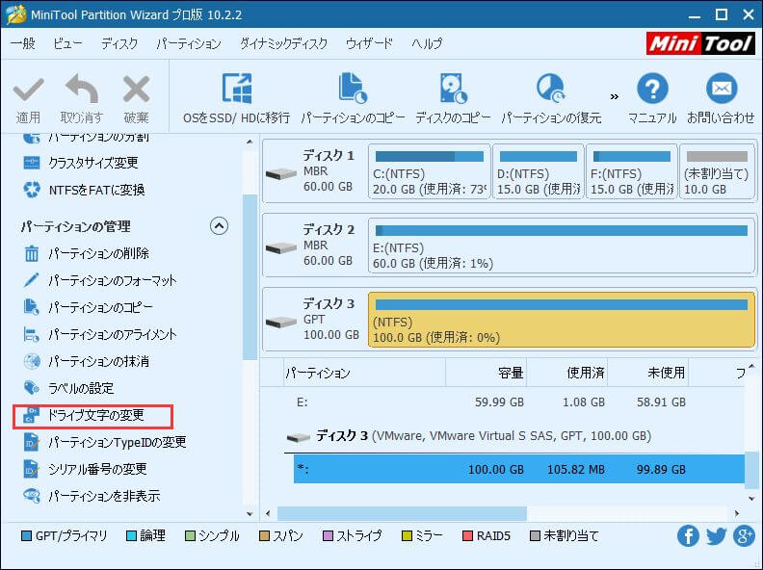Open the Facebook social icon

click(x=688, y=536)
